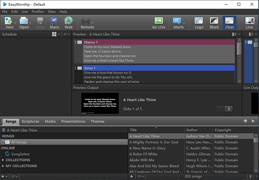Switch to the Scriptures tab
259x180 pixels.
click(30, 121)
